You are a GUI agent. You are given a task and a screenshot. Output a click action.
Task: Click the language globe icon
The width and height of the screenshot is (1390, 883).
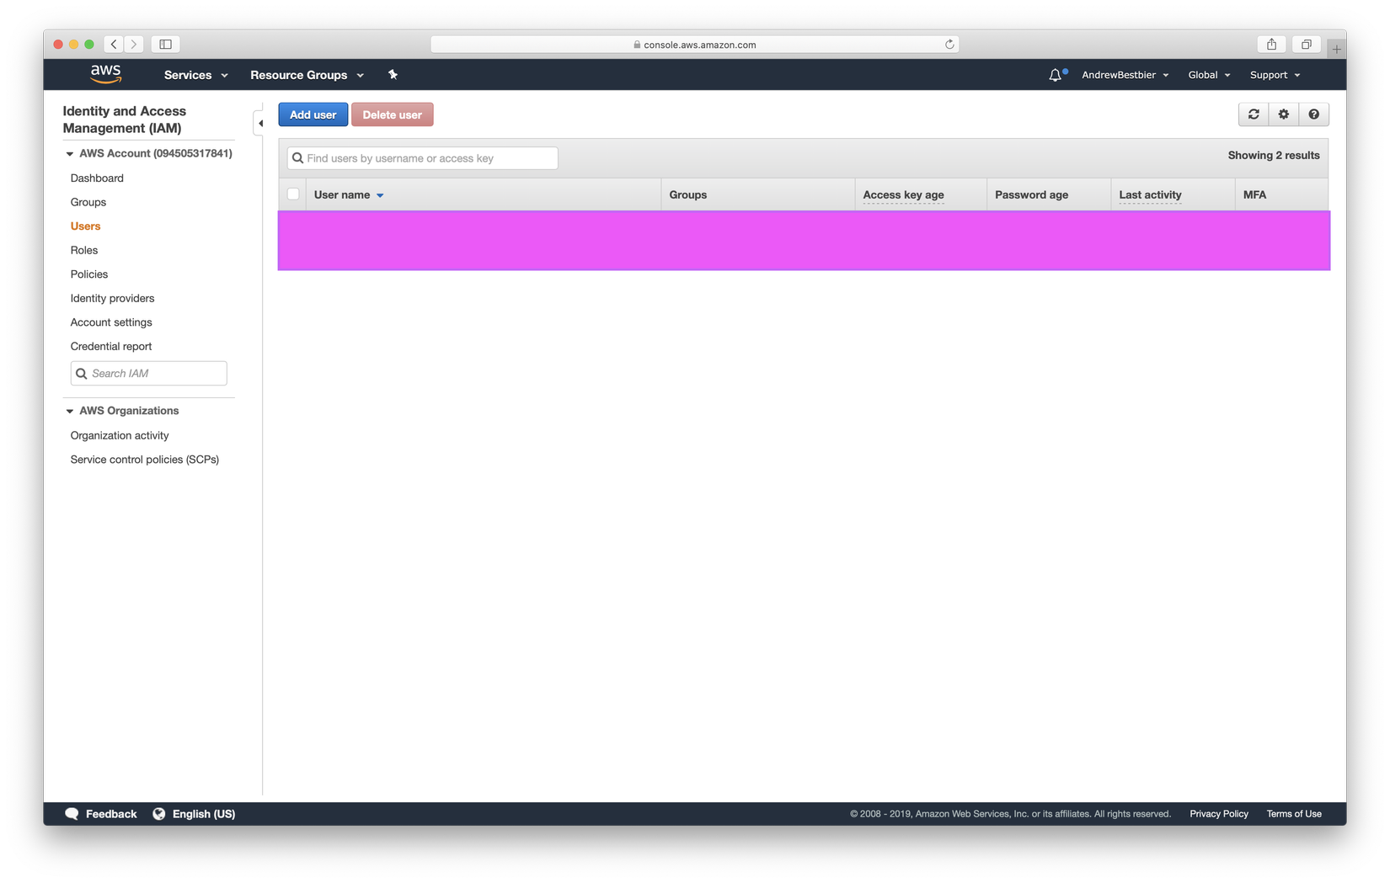(x=159, y=814)
